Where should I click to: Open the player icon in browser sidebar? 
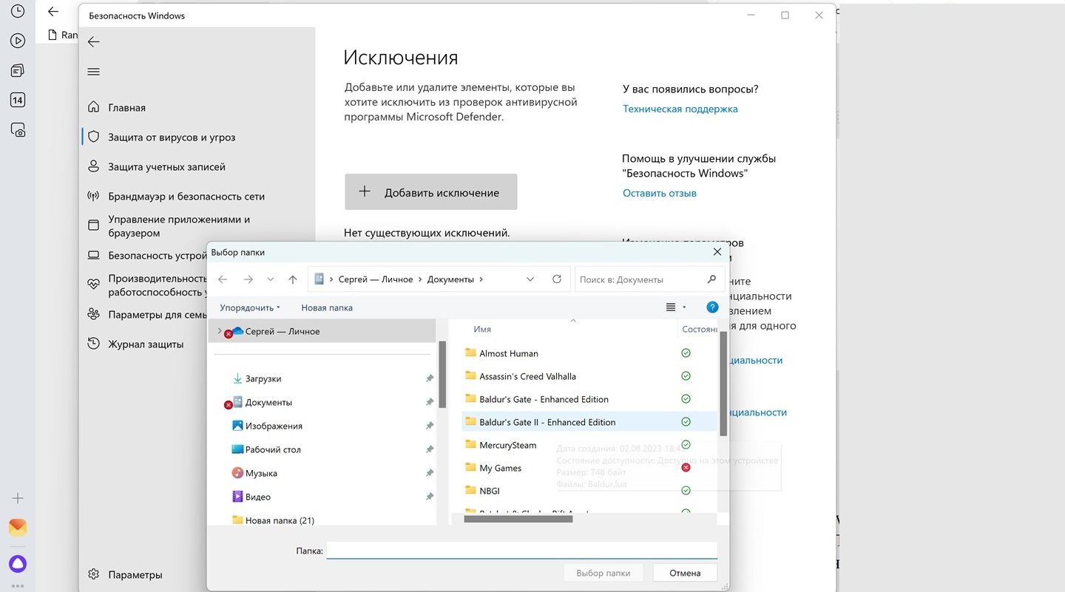[x=18, y=41]
